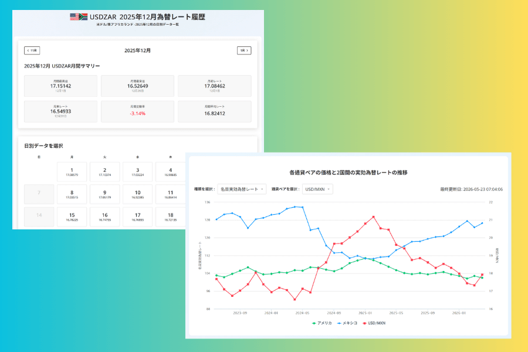This screenshot has height=352, width=528.
Task: Open the 名目実効為替レート type dropdown
Action: 242,189
